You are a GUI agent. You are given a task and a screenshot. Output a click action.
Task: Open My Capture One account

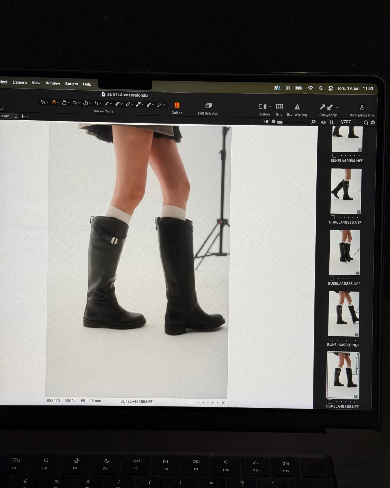pyautogui.click(x=362, y=107)
